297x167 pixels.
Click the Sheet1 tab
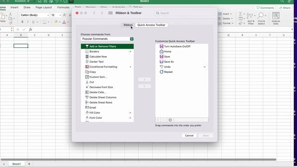17,164
